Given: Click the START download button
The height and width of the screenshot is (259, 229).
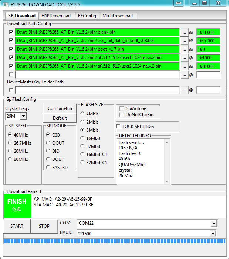Looking at the screenshot, I should (17, 226).
